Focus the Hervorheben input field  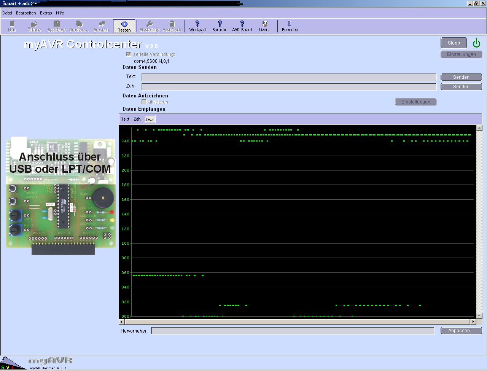click(293, 331)
